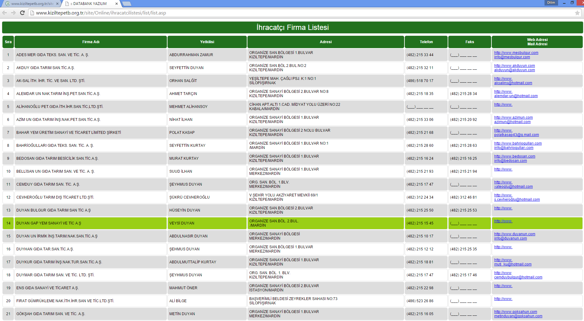Email info@duyanun.com
The width and height of the screenshot is (584, 321).
point(511,238)
